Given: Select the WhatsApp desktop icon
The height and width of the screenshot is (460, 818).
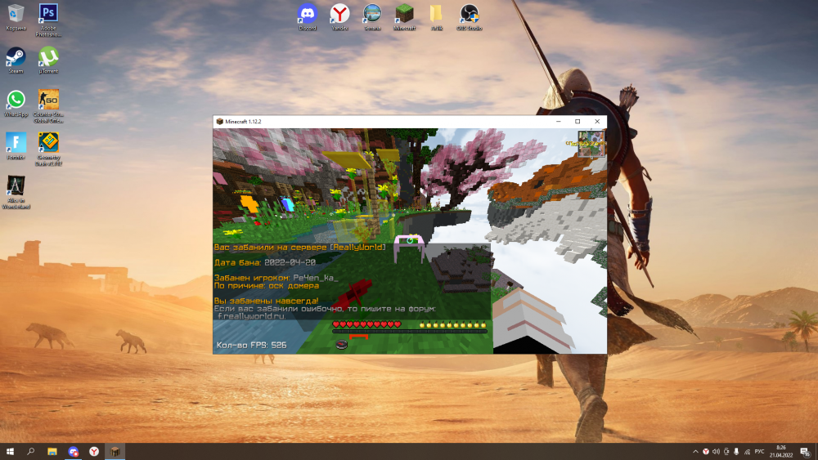Looking at the screenshot, I should (x=16, y=103).
